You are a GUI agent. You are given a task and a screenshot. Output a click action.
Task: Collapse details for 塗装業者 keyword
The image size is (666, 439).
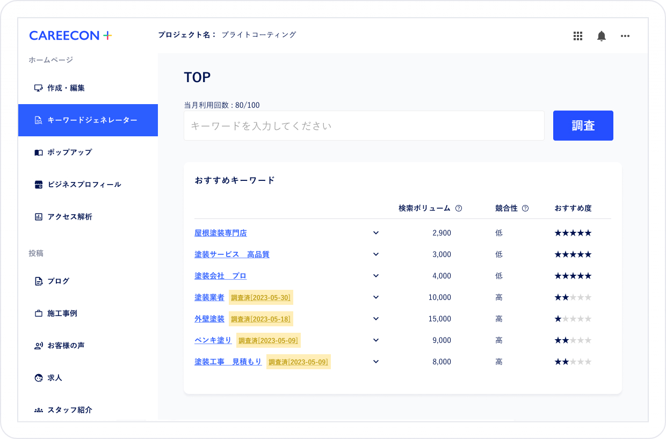[x=375, y=297]
